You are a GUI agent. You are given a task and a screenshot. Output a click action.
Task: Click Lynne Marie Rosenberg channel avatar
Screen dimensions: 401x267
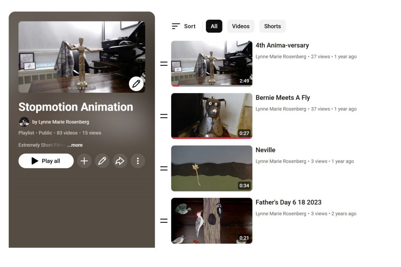click(x=24, y=122)
